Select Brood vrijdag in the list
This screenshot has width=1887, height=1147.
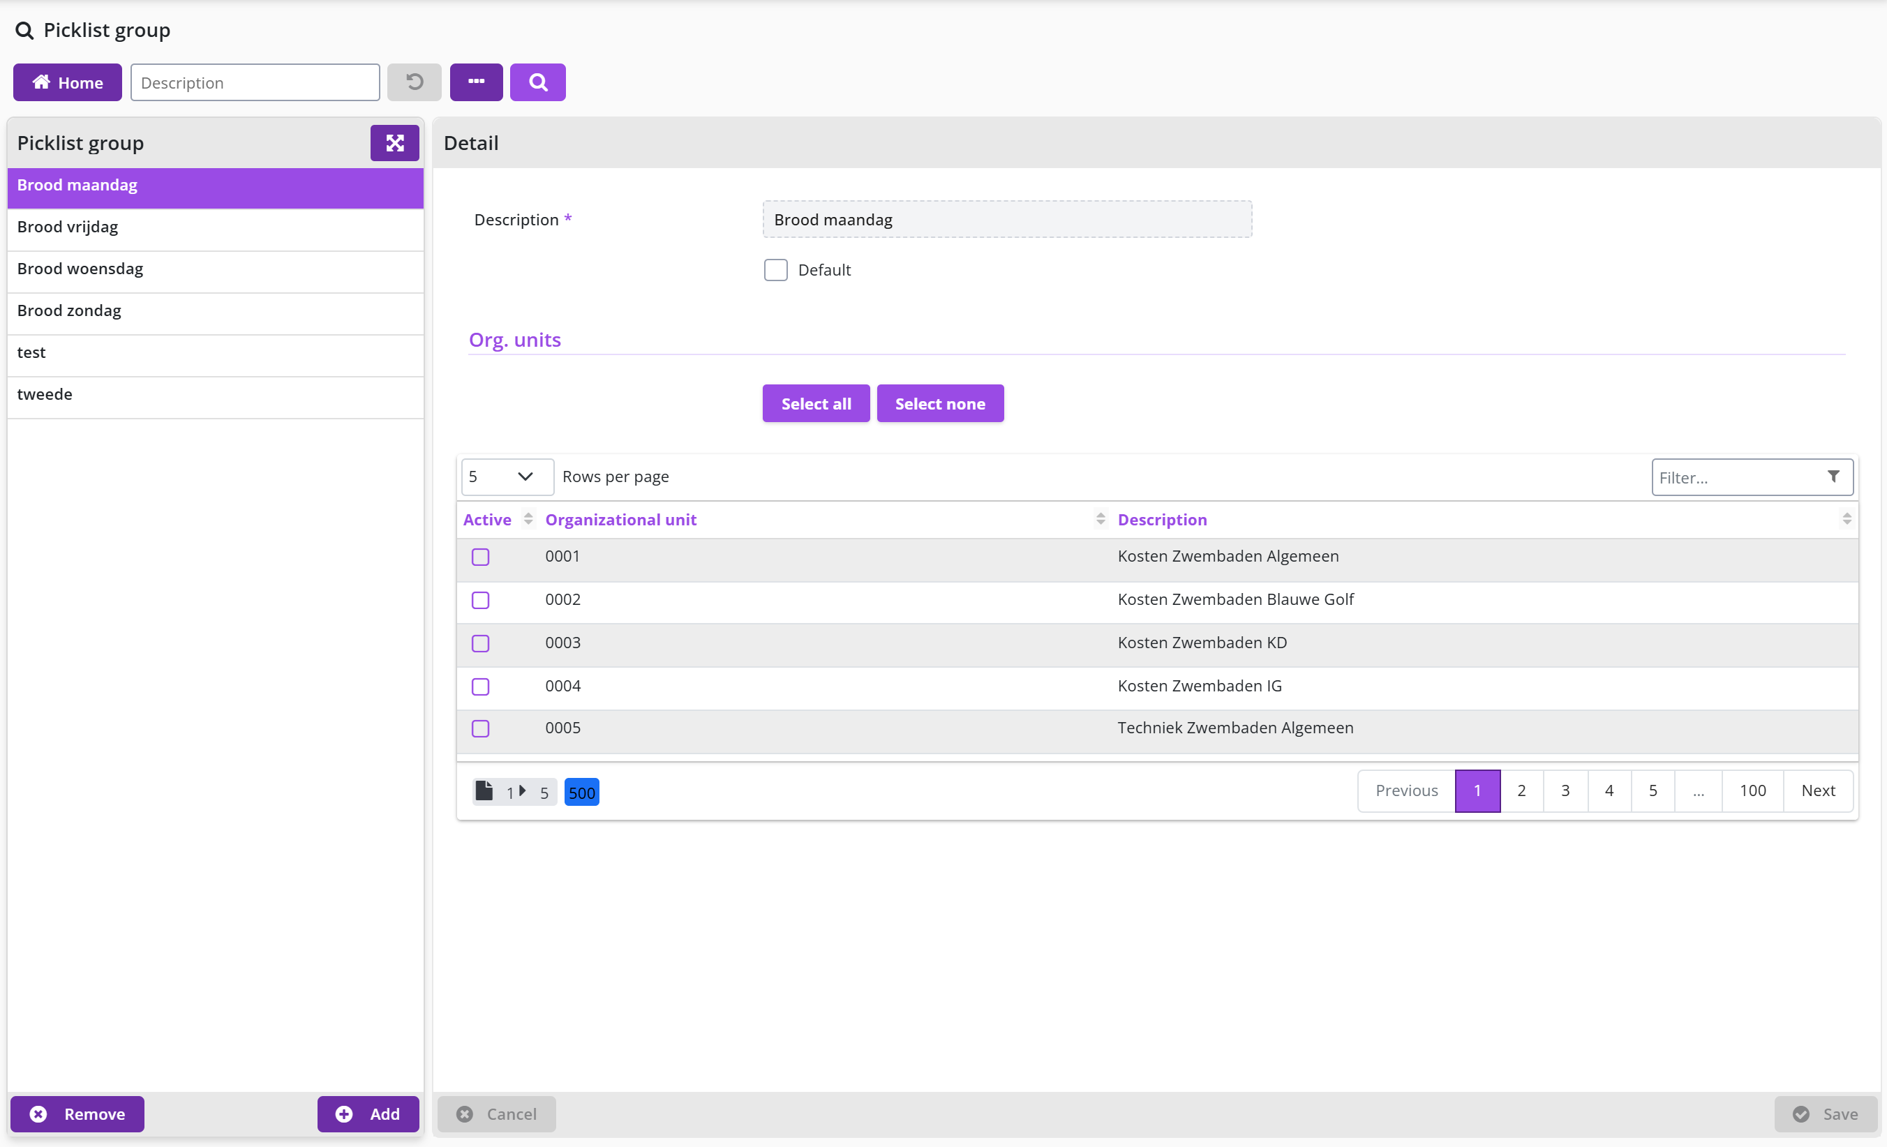(215, 230)
